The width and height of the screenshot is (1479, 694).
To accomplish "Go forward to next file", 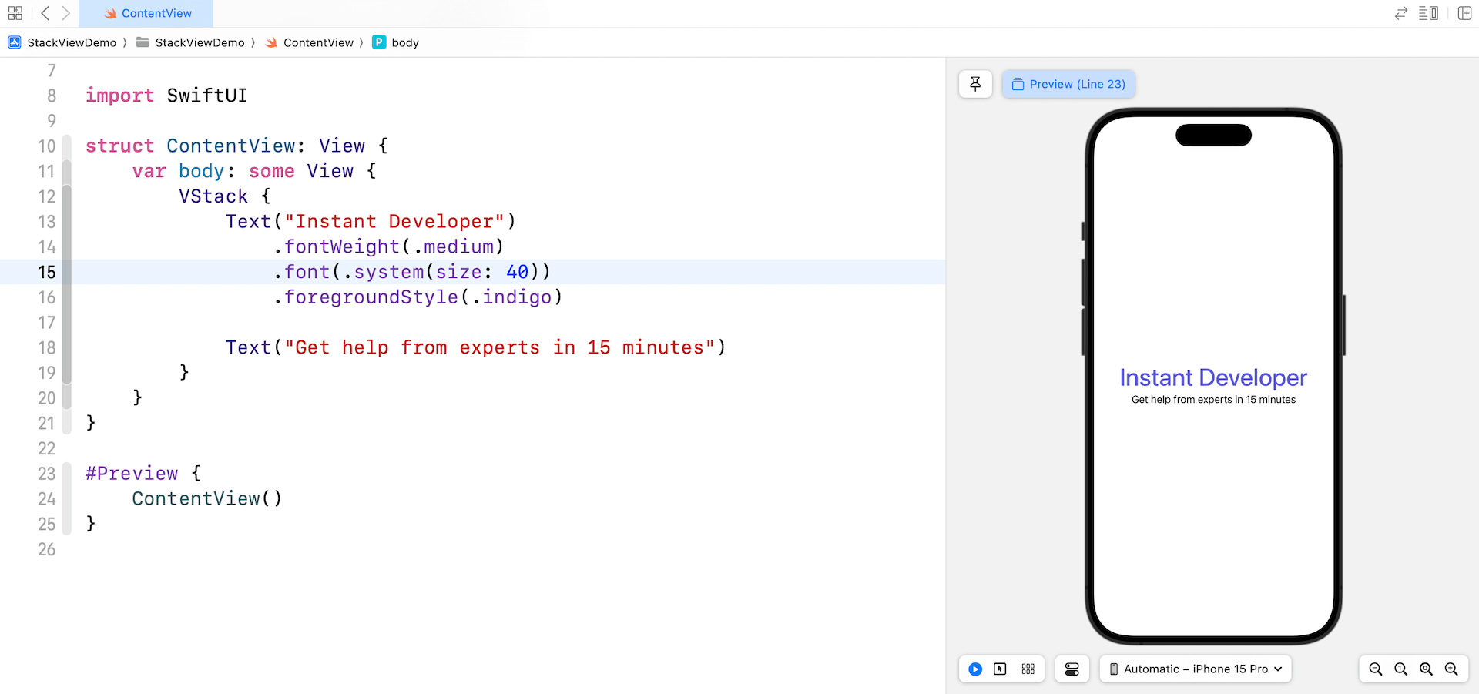I will tap(66, 13).
